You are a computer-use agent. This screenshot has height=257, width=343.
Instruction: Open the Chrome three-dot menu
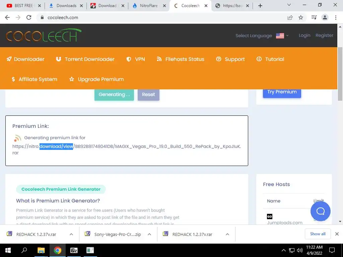coord(336,17)
